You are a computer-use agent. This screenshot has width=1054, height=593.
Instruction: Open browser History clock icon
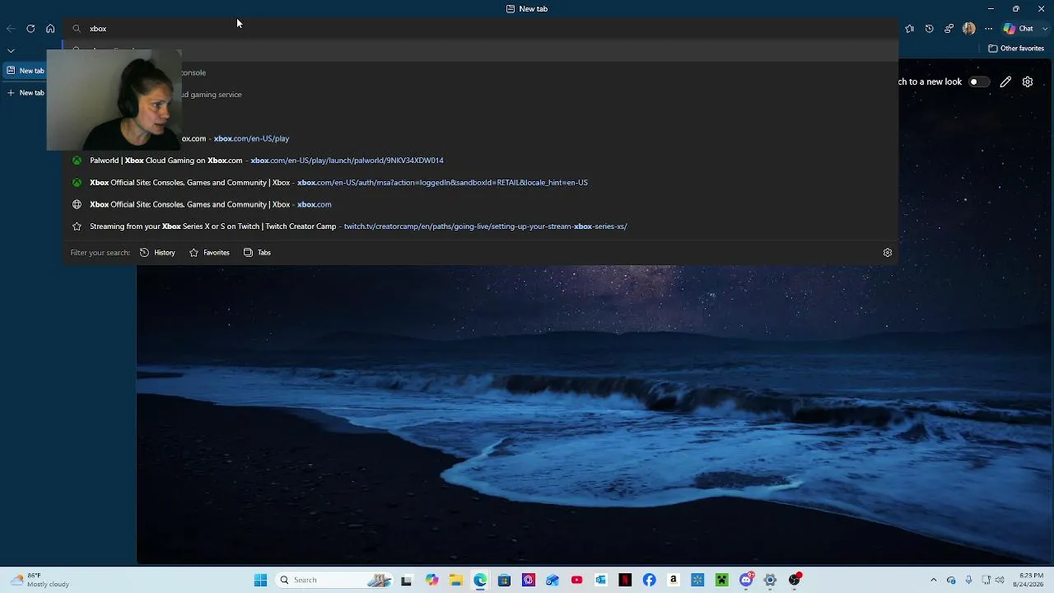(x=929, y=29)
